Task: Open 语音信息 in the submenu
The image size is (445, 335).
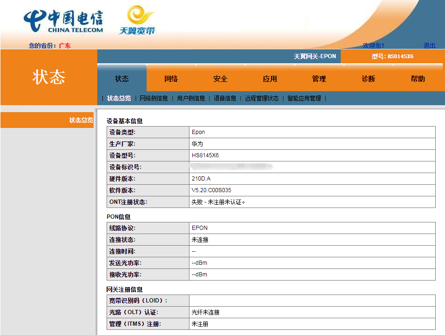Action: [225, 98]
